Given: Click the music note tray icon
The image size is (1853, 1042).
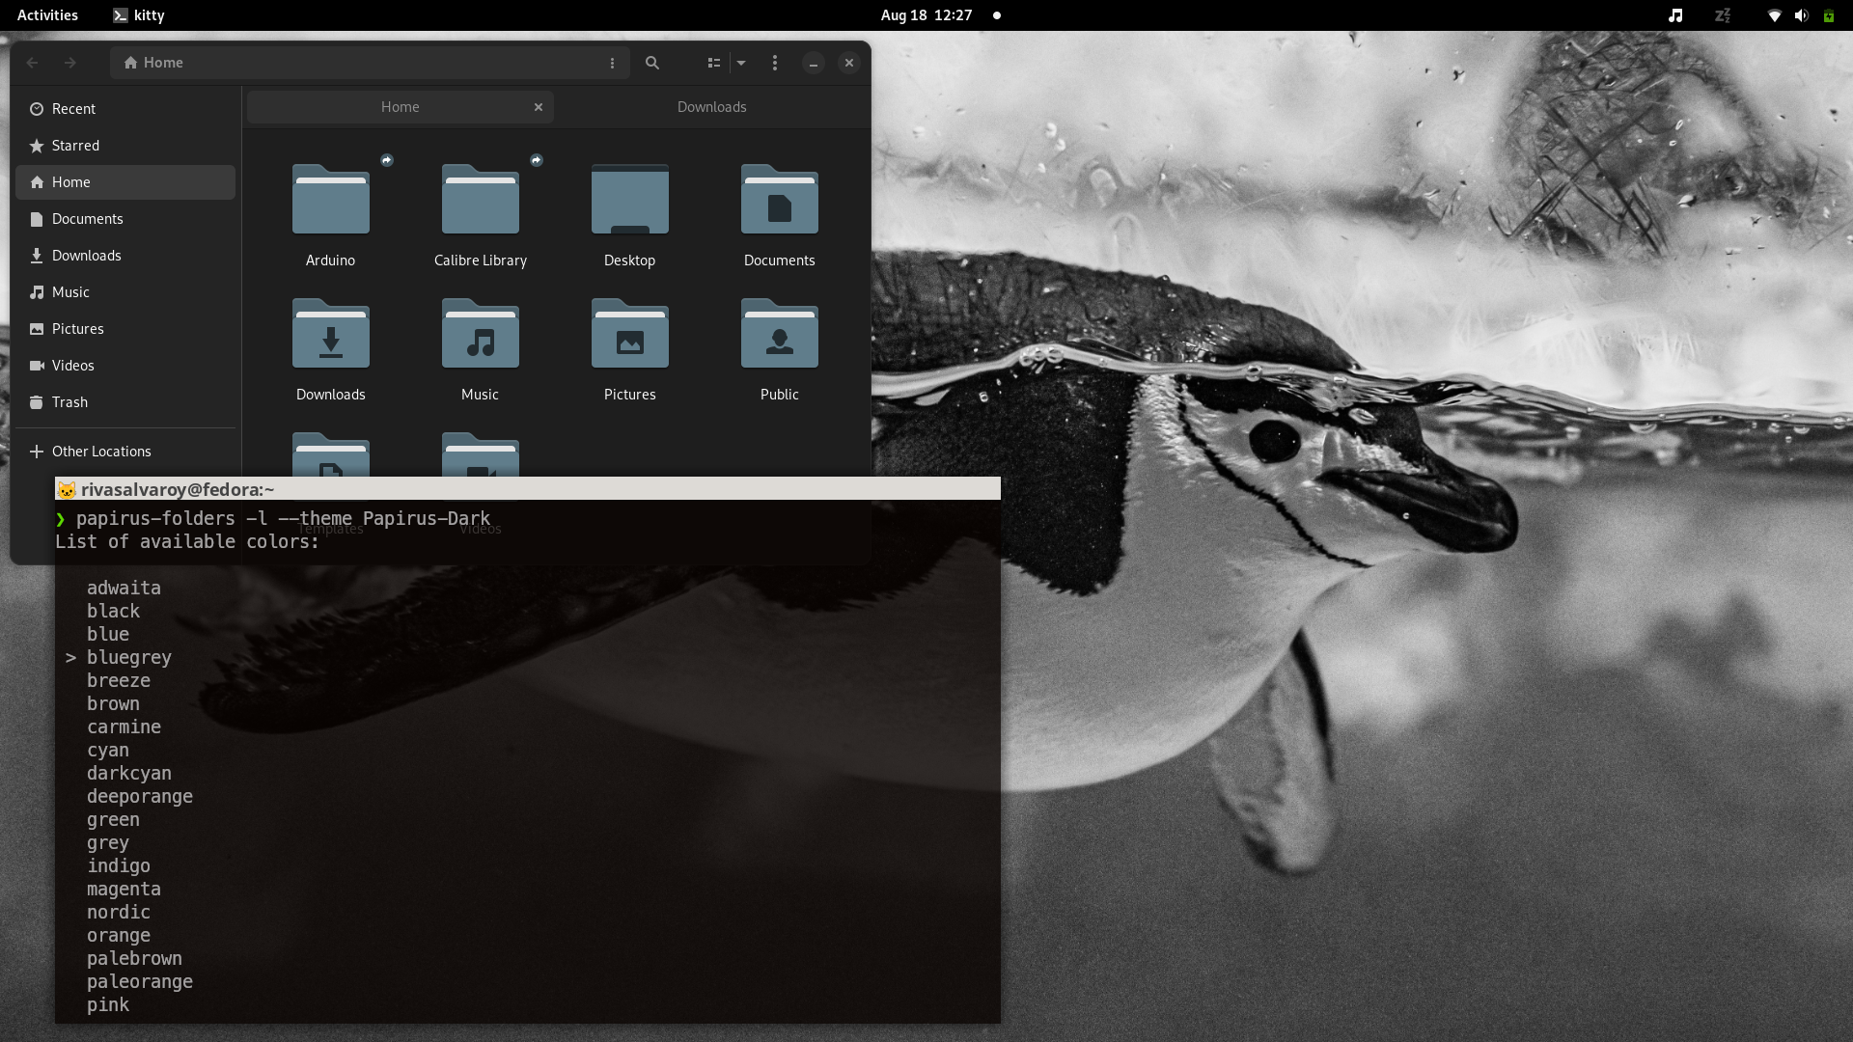Looking at the screenshot, I should [x=1675, y=15].
